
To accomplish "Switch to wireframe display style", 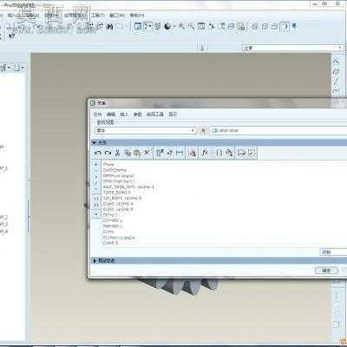I will (x=255, y=26).
